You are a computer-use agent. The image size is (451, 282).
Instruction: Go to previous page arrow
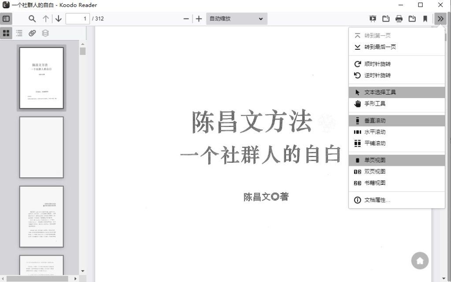[45, 19]
